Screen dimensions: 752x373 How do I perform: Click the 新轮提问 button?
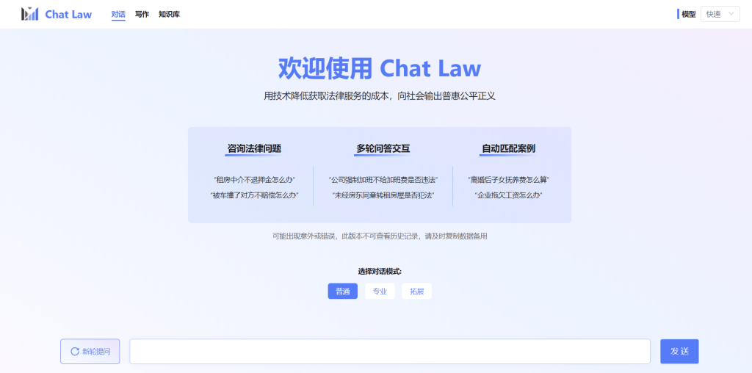pyautogui.click(x=90, y=352)
